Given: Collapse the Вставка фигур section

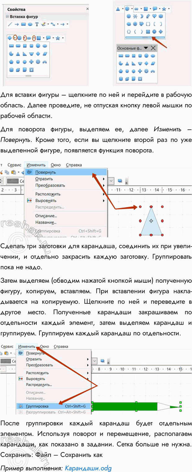Looking at the screenshot, I should [8, 16].
